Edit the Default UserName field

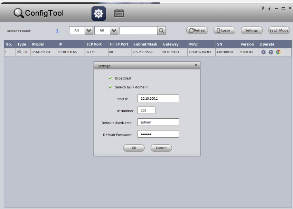tap(158, 122)
